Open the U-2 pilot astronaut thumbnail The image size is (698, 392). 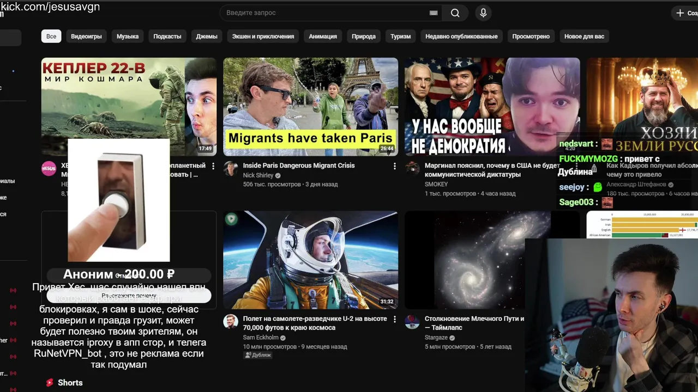tap(310, 260)
